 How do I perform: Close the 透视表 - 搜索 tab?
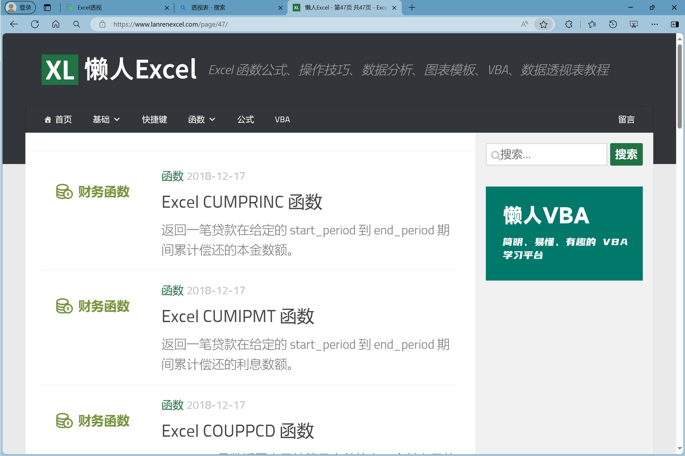pos(280,8)
